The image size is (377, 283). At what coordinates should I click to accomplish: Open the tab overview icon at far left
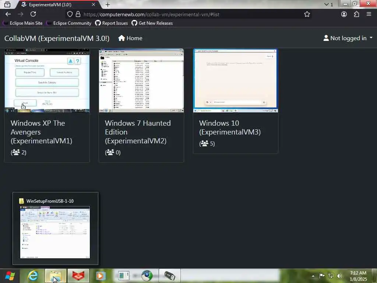pos(7,4)
